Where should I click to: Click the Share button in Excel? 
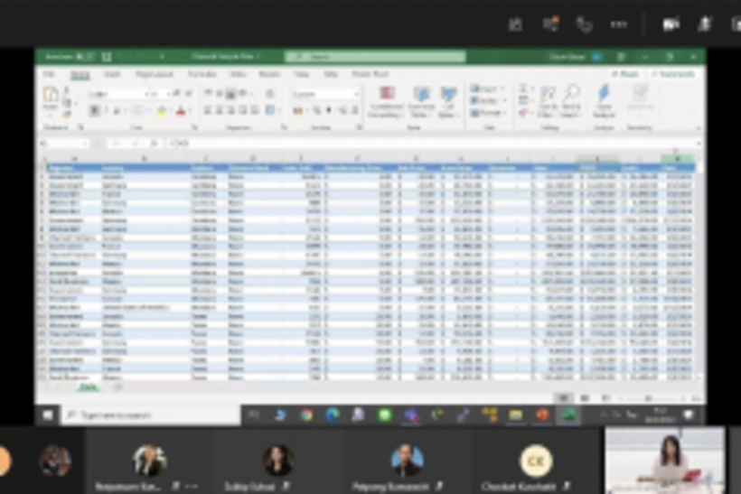point(624,74)
